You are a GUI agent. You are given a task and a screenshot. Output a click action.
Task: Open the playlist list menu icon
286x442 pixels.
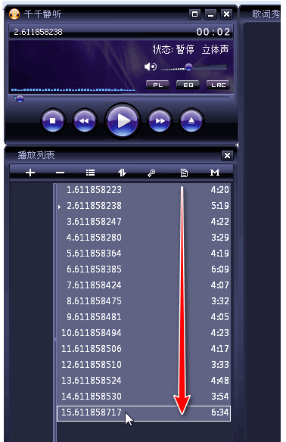coord(90,173)
